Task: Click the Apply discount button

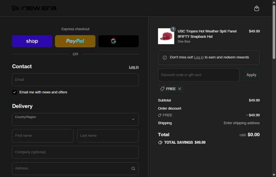Action: pyautogui.click(x=251, y=75)
